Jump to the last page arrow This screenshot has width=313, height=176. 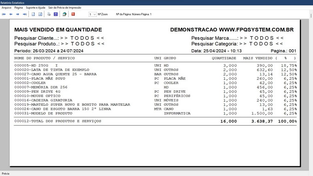tap(25, 14)
